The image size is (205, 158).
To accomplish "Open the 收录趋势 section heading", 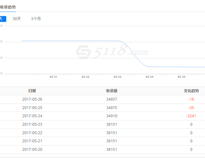I will [8, 7].
